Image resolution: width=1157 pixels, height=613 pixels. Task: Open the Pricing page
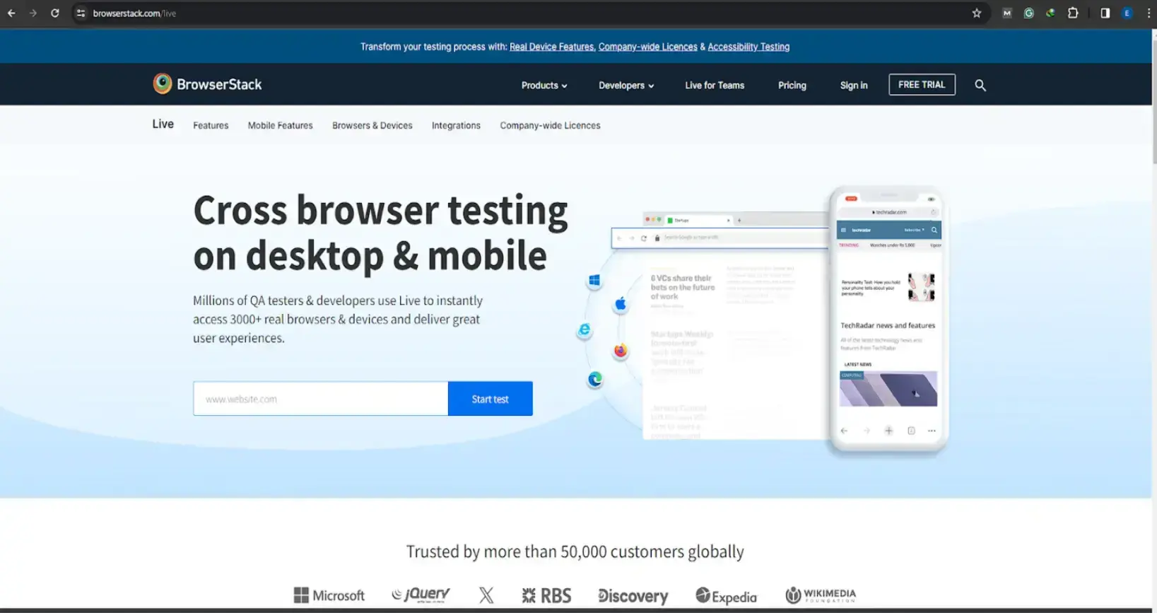(x=792, y=86)
